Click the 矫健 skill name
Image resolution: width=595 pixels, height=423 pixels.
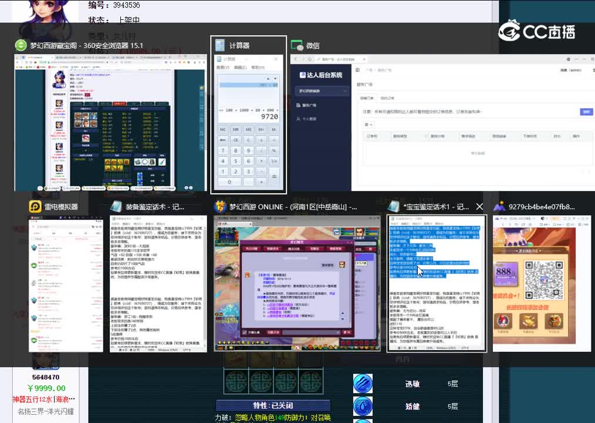click(x=412, y=407)
